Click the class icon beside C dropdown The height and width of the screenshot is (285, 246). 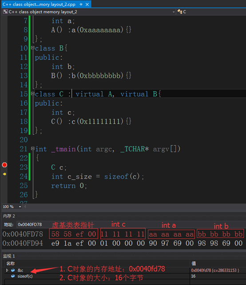pyautogui.click(x=180, y=12)
